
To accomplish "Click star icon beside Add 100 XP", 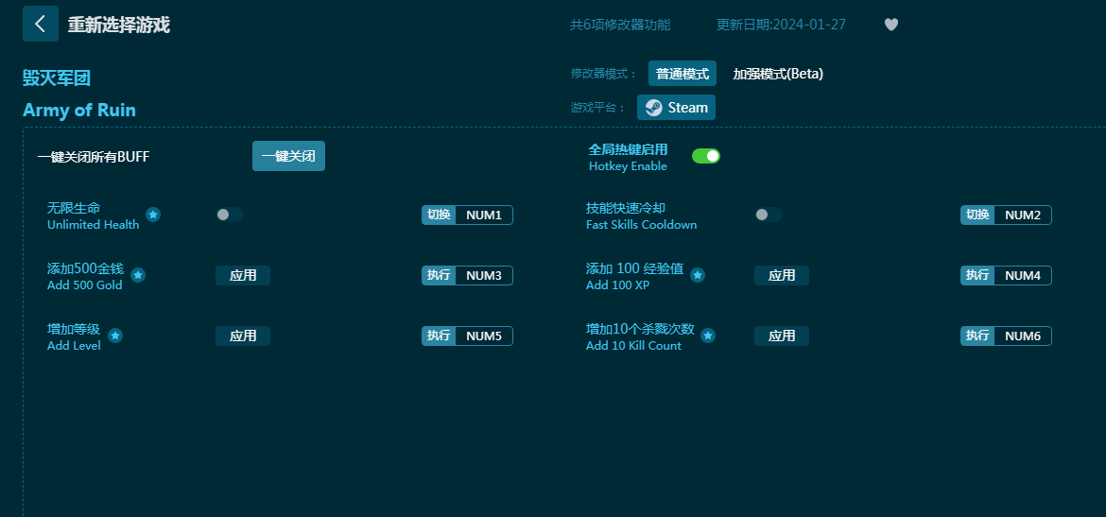I will (698, 275).
